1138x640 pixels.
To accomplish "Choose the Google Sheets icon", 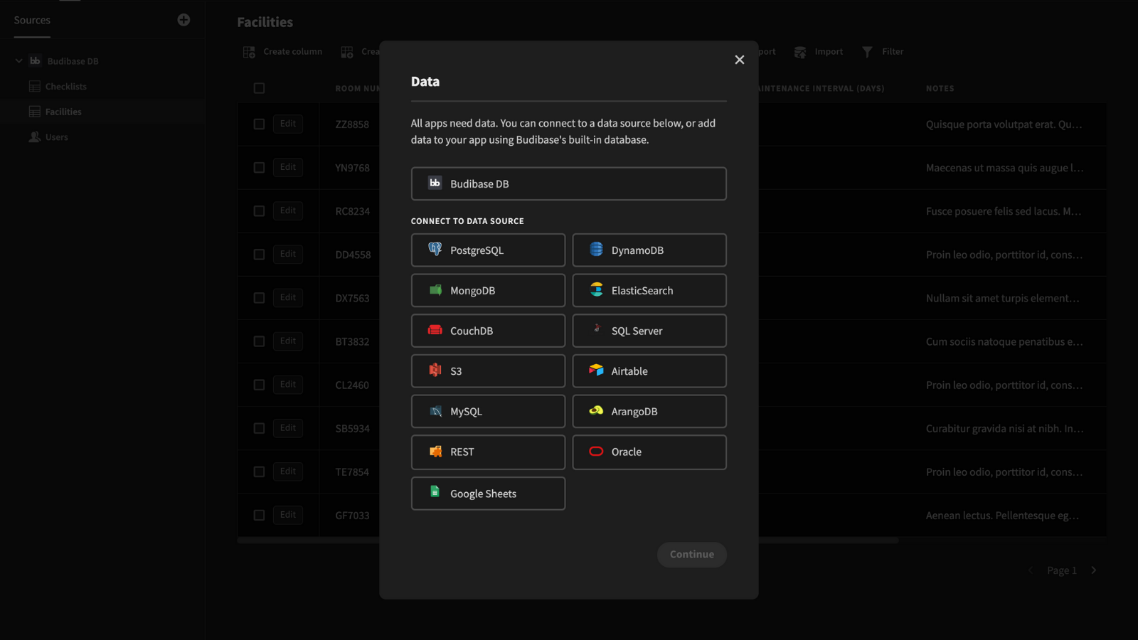I will tap(435, 492).
